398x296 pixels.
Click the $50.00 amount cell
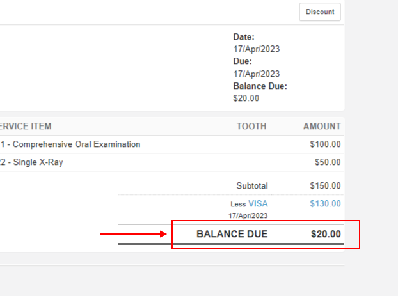pos(328,162)
